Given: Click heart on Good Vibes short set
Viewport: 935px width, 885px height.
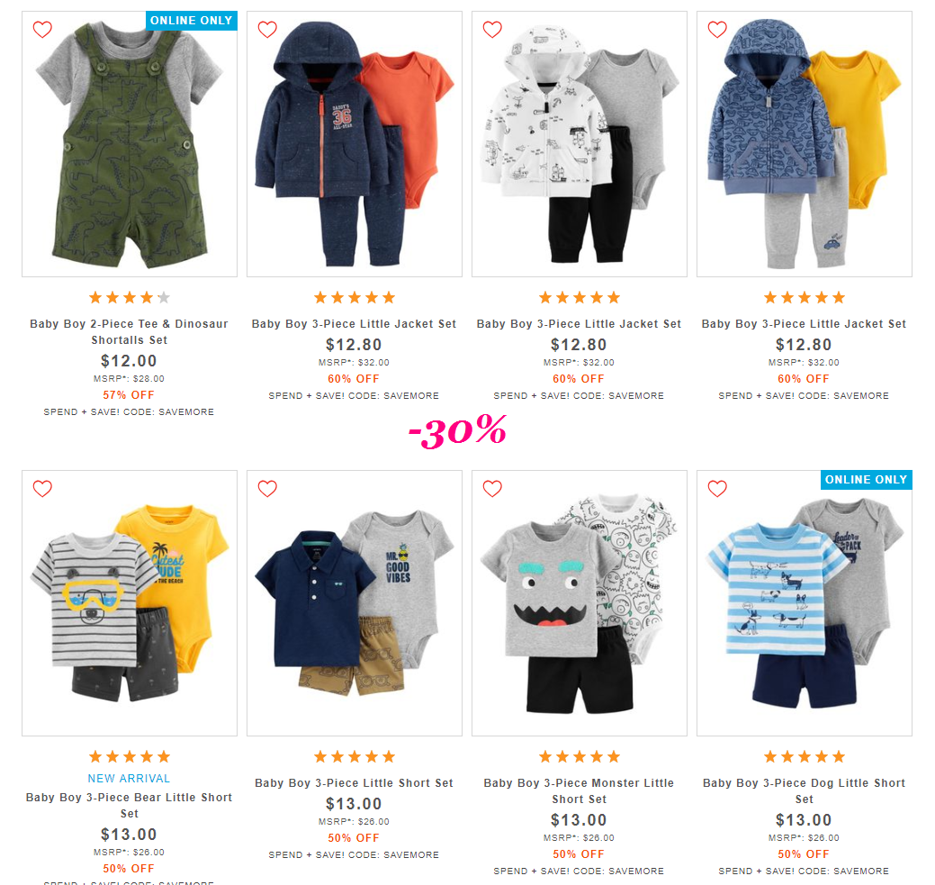Looking at the screenshot, I should [x=267, y=489].
